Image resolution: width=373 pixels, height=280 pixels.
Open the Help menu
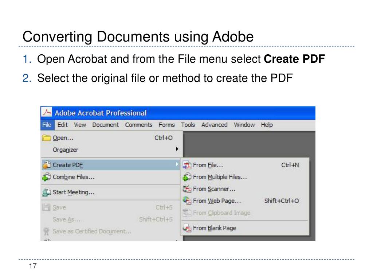(x=267, y=125)
